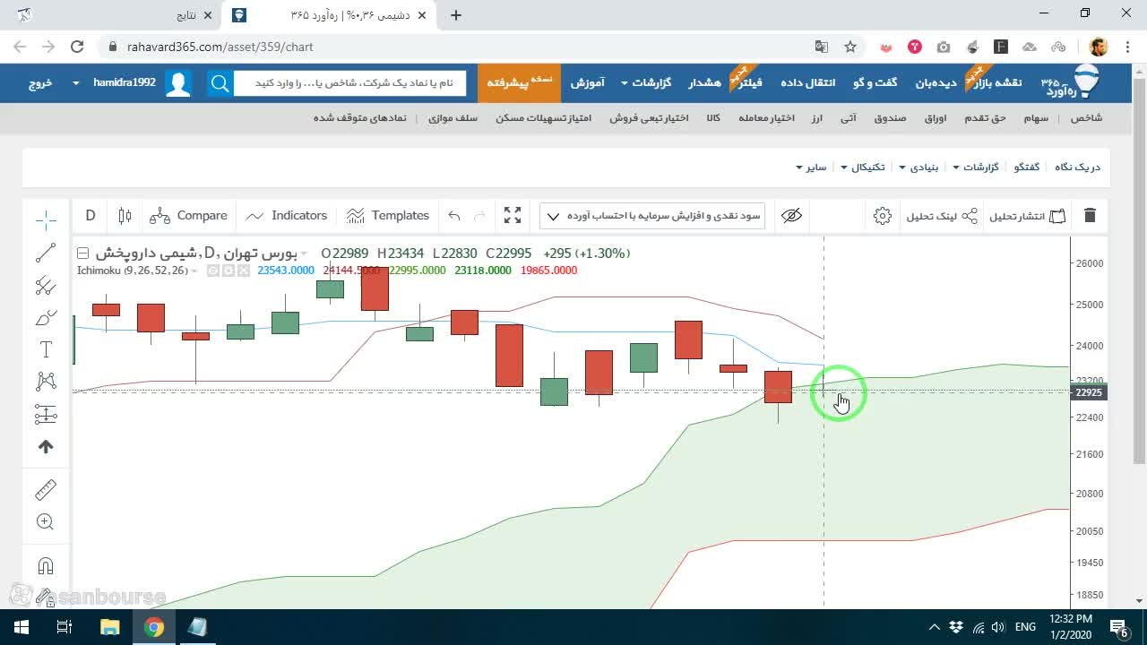The width and height of the screenshot is (1147, 645).
Task: Select the up arrow marker tool
Action: (x=46, y=446)
